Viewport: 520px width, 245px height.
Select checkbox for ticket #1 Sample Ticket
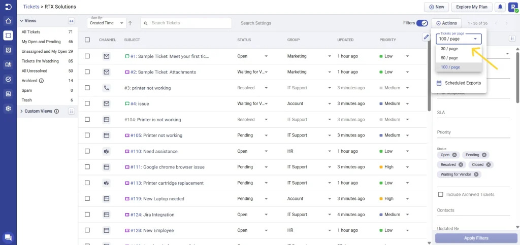coord(87,56)
